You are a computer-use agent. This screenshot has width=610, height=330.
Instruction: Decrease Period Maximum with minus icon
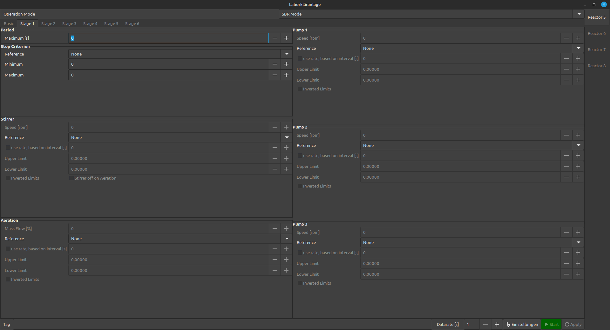click(274, 38)
